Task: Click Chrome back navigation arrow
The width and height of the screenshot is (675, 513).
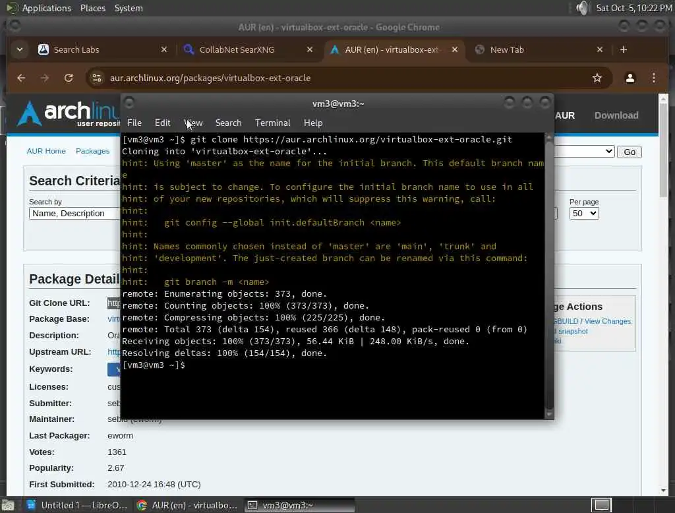Action: (x=21, y=78)
